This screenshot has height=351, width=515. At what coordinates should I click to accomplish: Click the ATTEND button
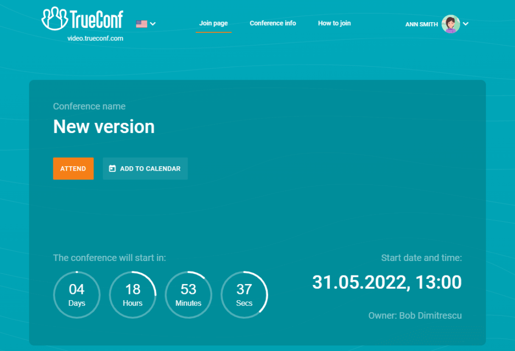[x=73, y=169]
